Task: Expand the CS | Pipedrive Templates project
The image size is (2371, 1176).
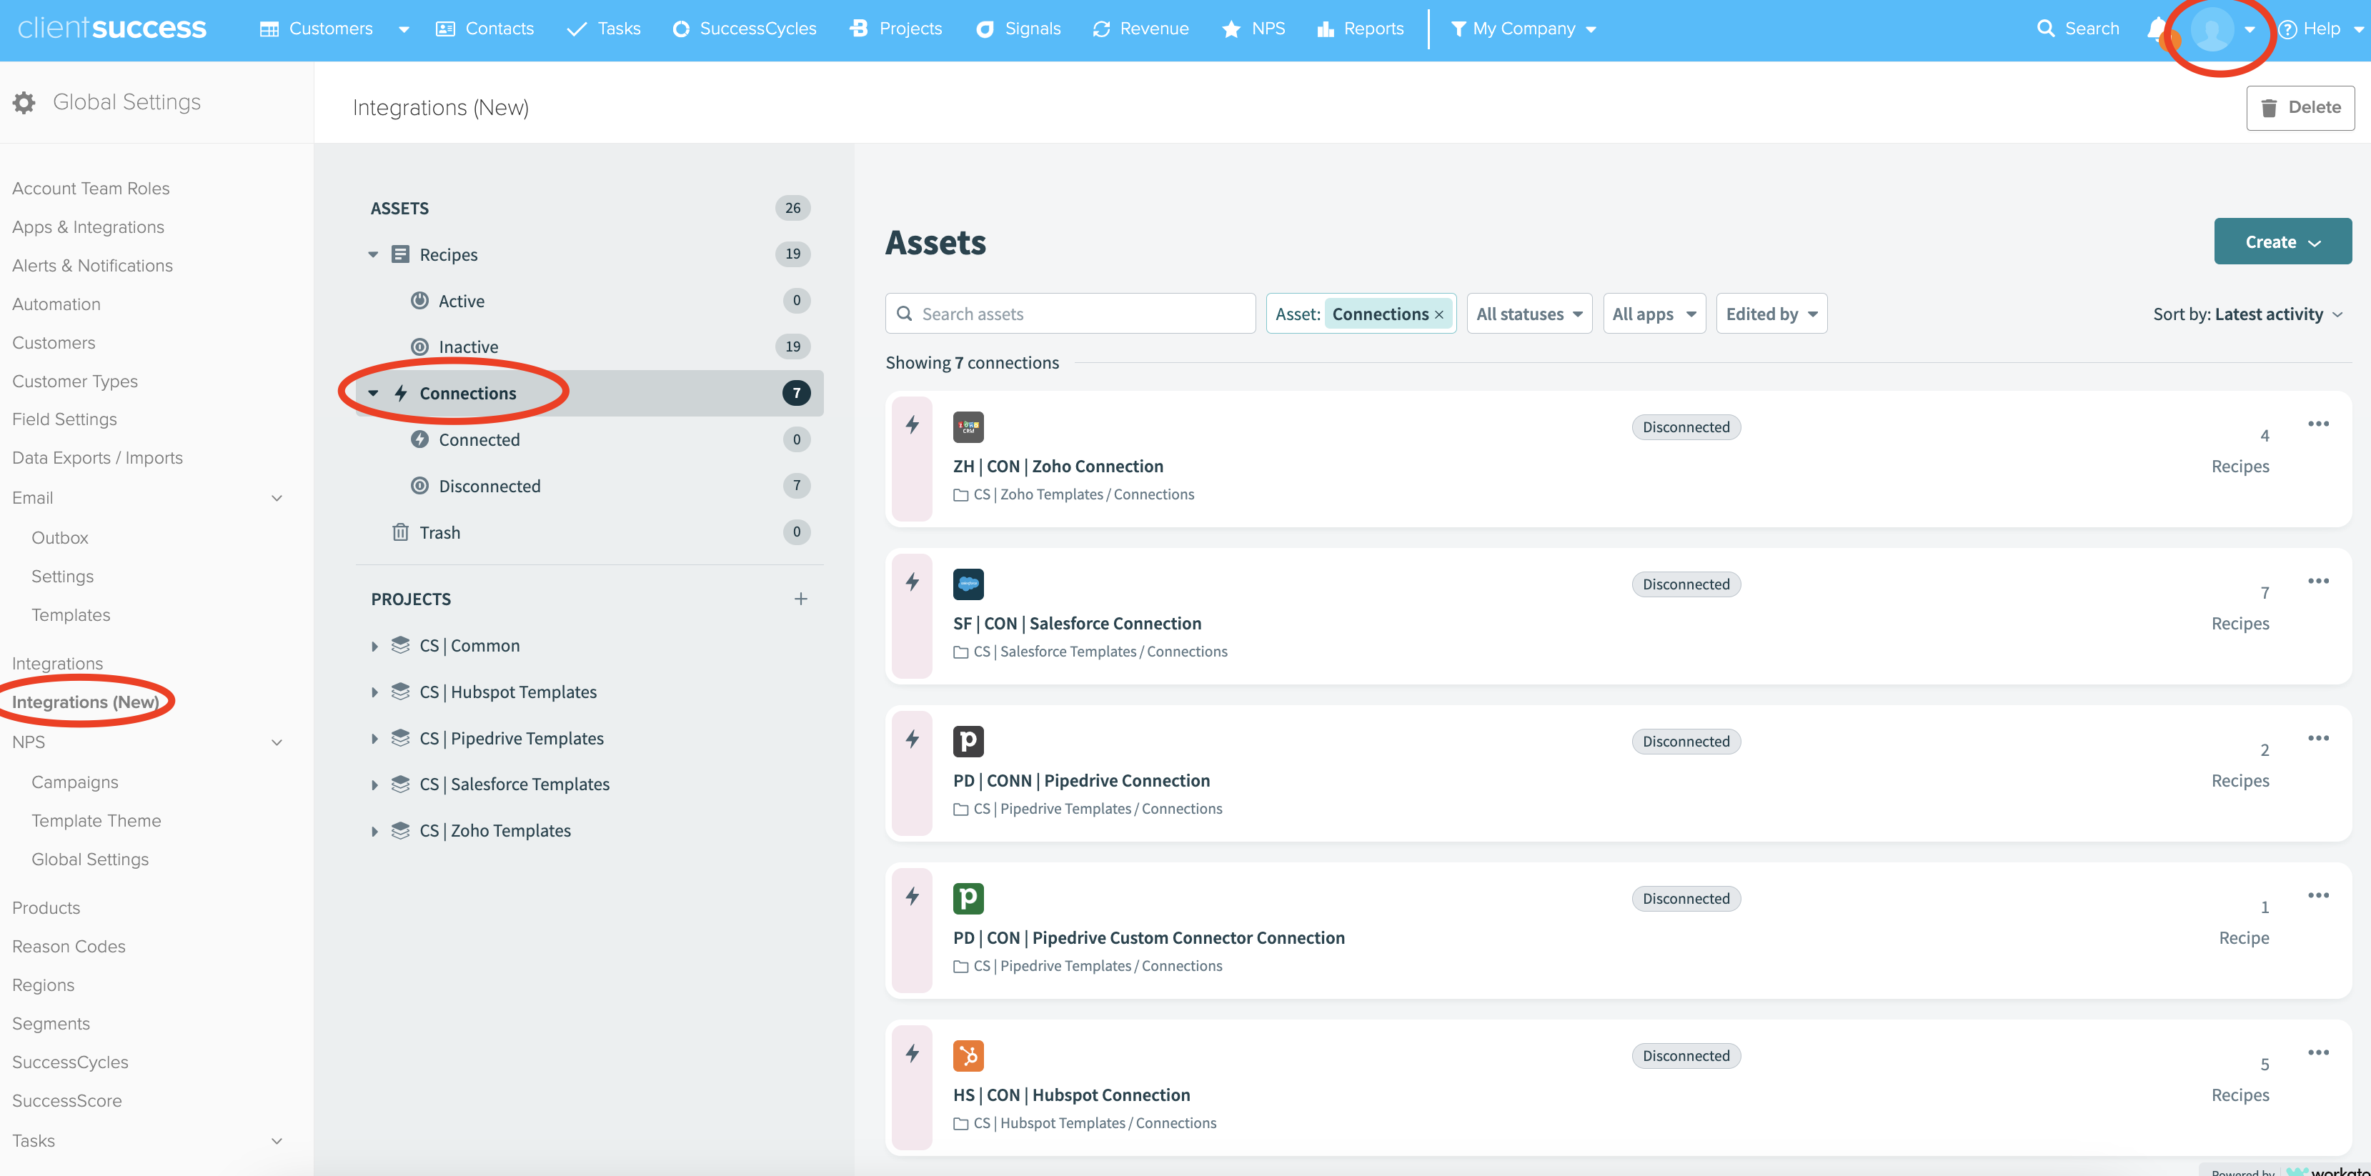Action: point(374,739)
